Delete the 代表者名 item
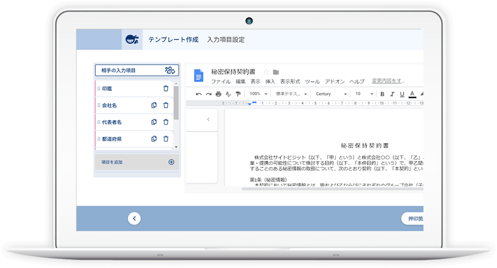The image size is (497, 268). 166,122
